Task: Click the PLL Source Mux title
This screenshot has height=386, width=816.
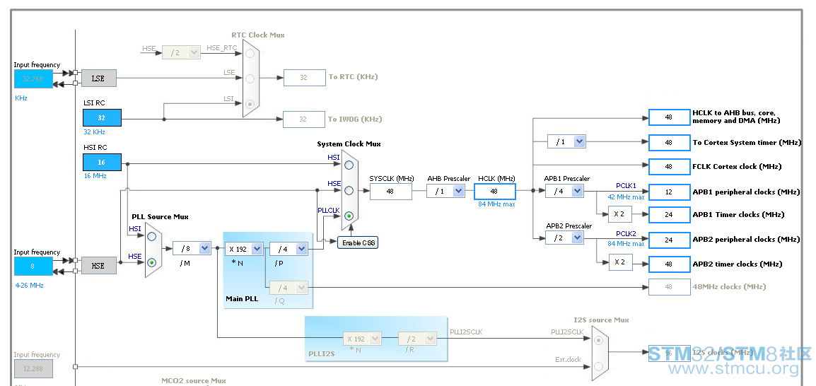Action: (160, 216)
